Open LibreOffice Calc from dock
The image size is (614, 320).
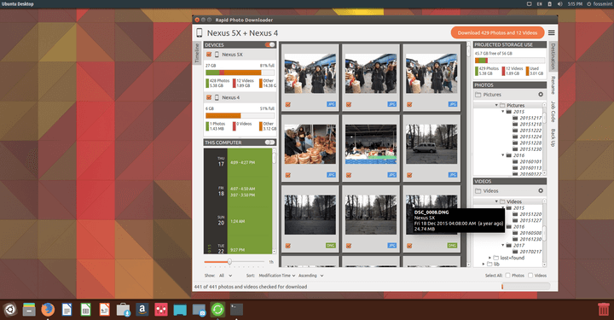click(85, 310)
